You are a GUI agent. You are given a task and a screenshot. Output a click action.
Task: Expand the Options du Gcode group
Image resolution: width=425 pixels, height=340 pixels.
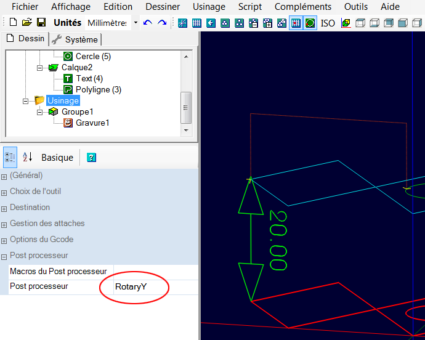pos(4,241)
